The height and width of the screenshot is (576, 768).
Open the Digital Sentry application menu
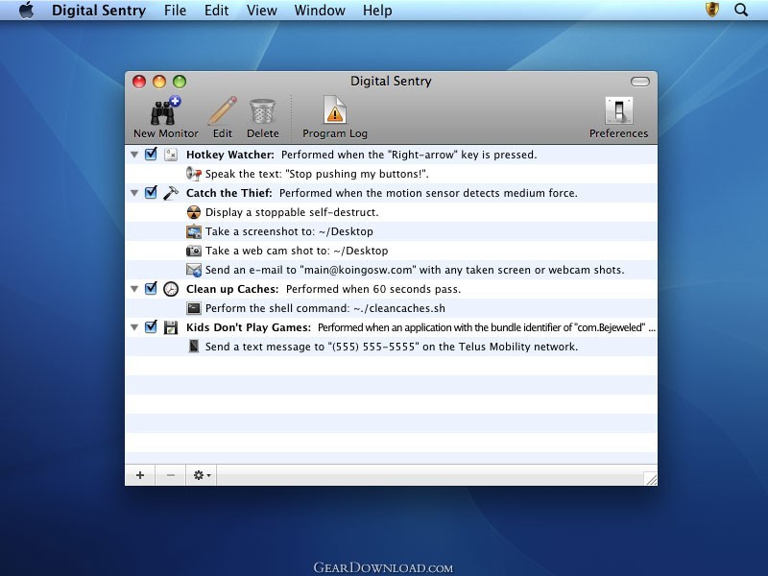pos(99,11)
